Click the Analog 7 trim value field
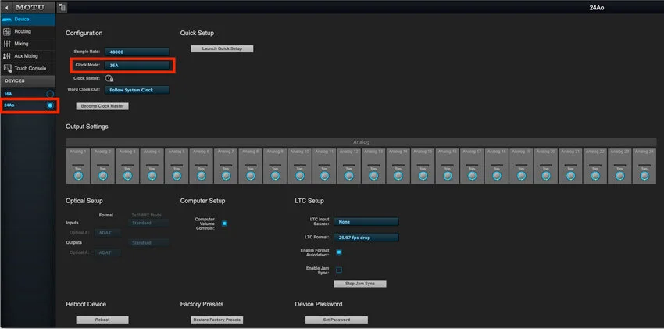The image size is (664, 329). click(x=226, y=165)
